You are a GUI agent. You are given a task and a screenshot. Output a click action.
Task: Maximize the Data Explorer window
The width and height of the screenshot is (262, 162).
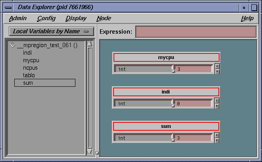(254, 8)
